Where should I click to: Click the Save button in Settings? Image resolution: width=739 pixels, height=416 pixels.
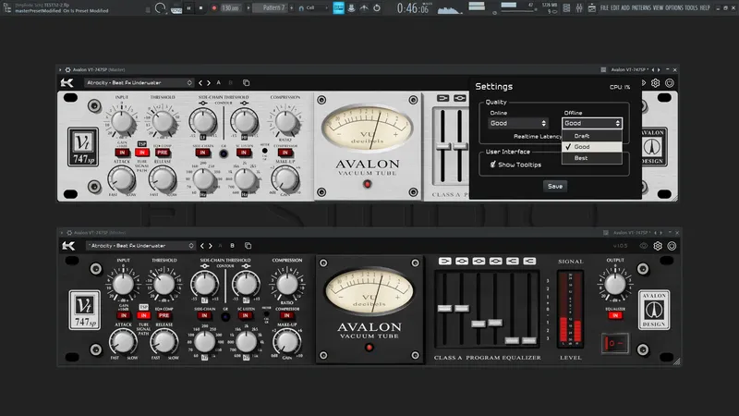pyautogui.click(x=554, y=186)
